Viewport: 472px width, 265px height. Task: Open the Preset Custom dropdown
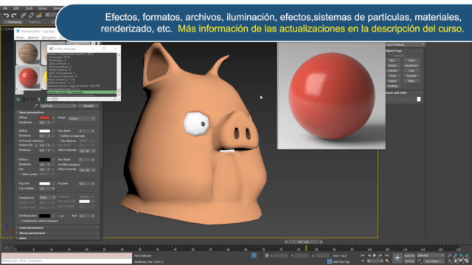82,119
